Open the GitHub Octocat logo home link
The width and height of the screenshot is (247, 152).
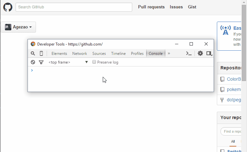[8, 7]
